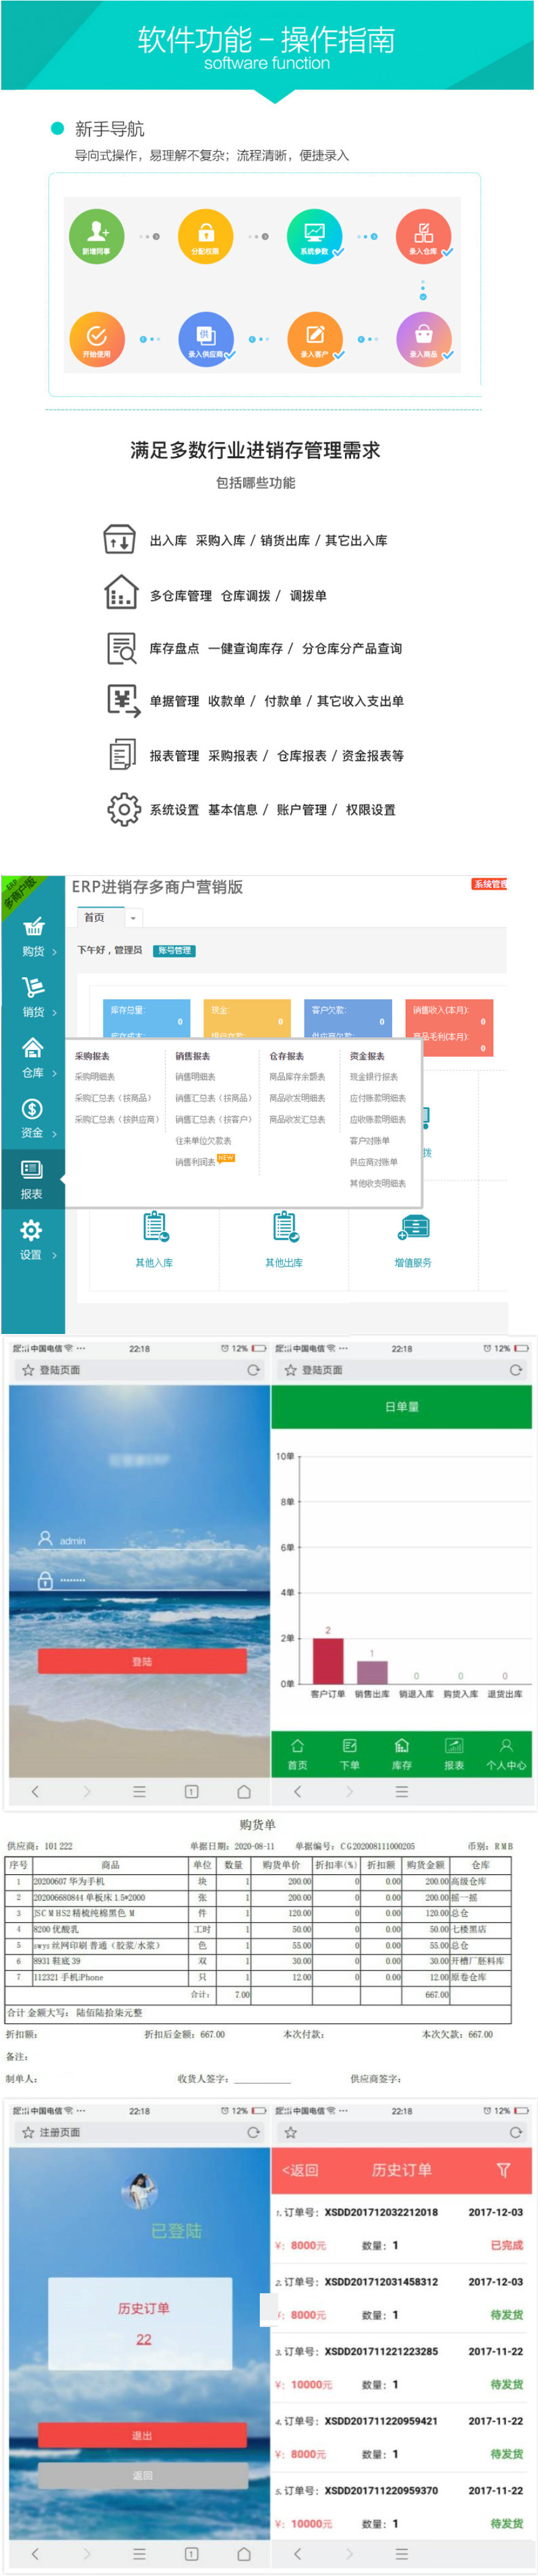Viewport: 538px width, 2576px height.
Task: Tap the bookmark star beside 注册页面
Action: (28, 2133)
